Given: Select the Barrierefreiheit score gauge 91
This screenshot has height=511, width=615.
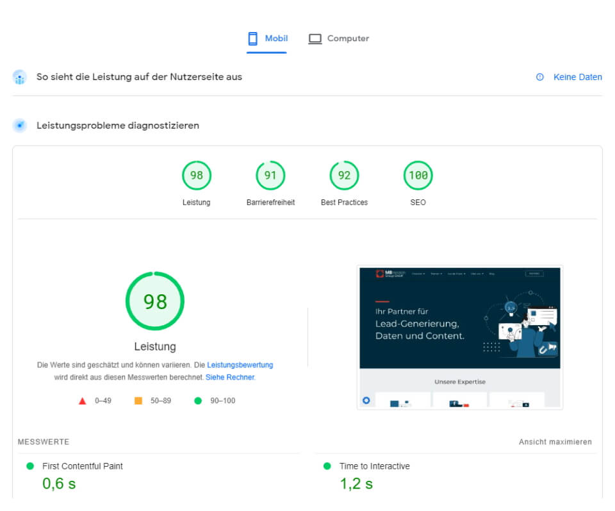Looking at the screenshot, I should point(270,176).
